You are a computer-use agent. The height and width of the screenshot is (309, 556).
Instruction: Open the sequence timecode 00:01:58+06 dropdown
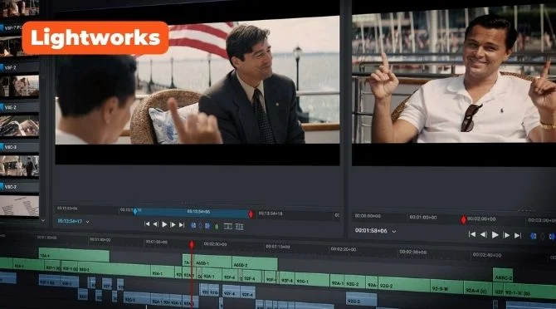click(x=394, y=231)
